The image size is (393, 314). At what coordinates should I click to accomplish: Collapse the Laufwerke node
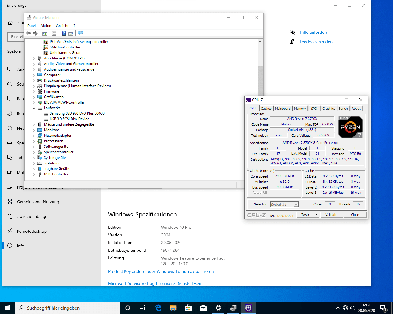coord(34,108)
